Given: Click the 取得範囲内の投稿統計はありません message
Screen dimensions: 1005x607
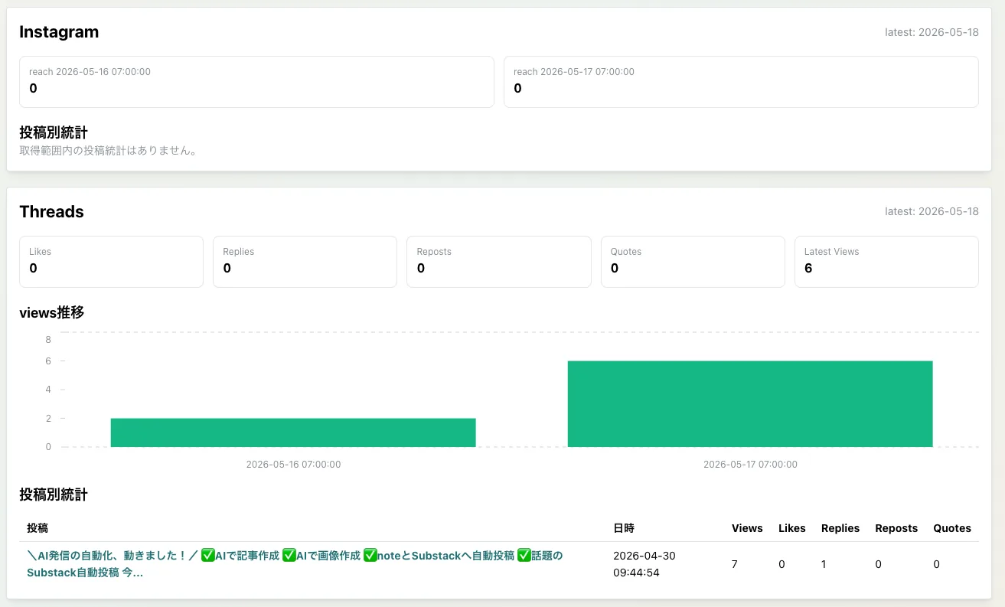Looking at the screenshot, I should [x=109, y=151].
